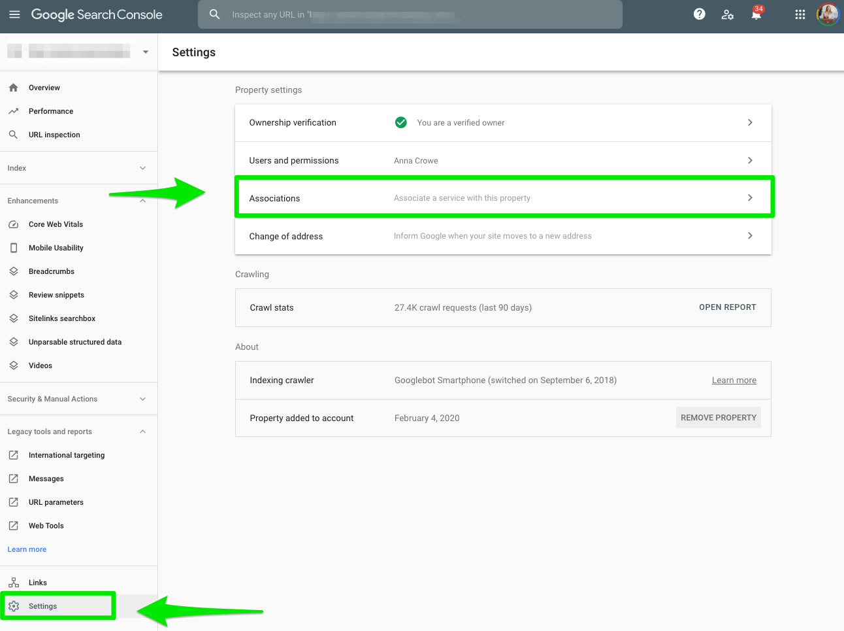Image resolution: width=844 pixels, height=631 pixels.
Task: Open URL parameters legacy tool
Action: (56, 502)
